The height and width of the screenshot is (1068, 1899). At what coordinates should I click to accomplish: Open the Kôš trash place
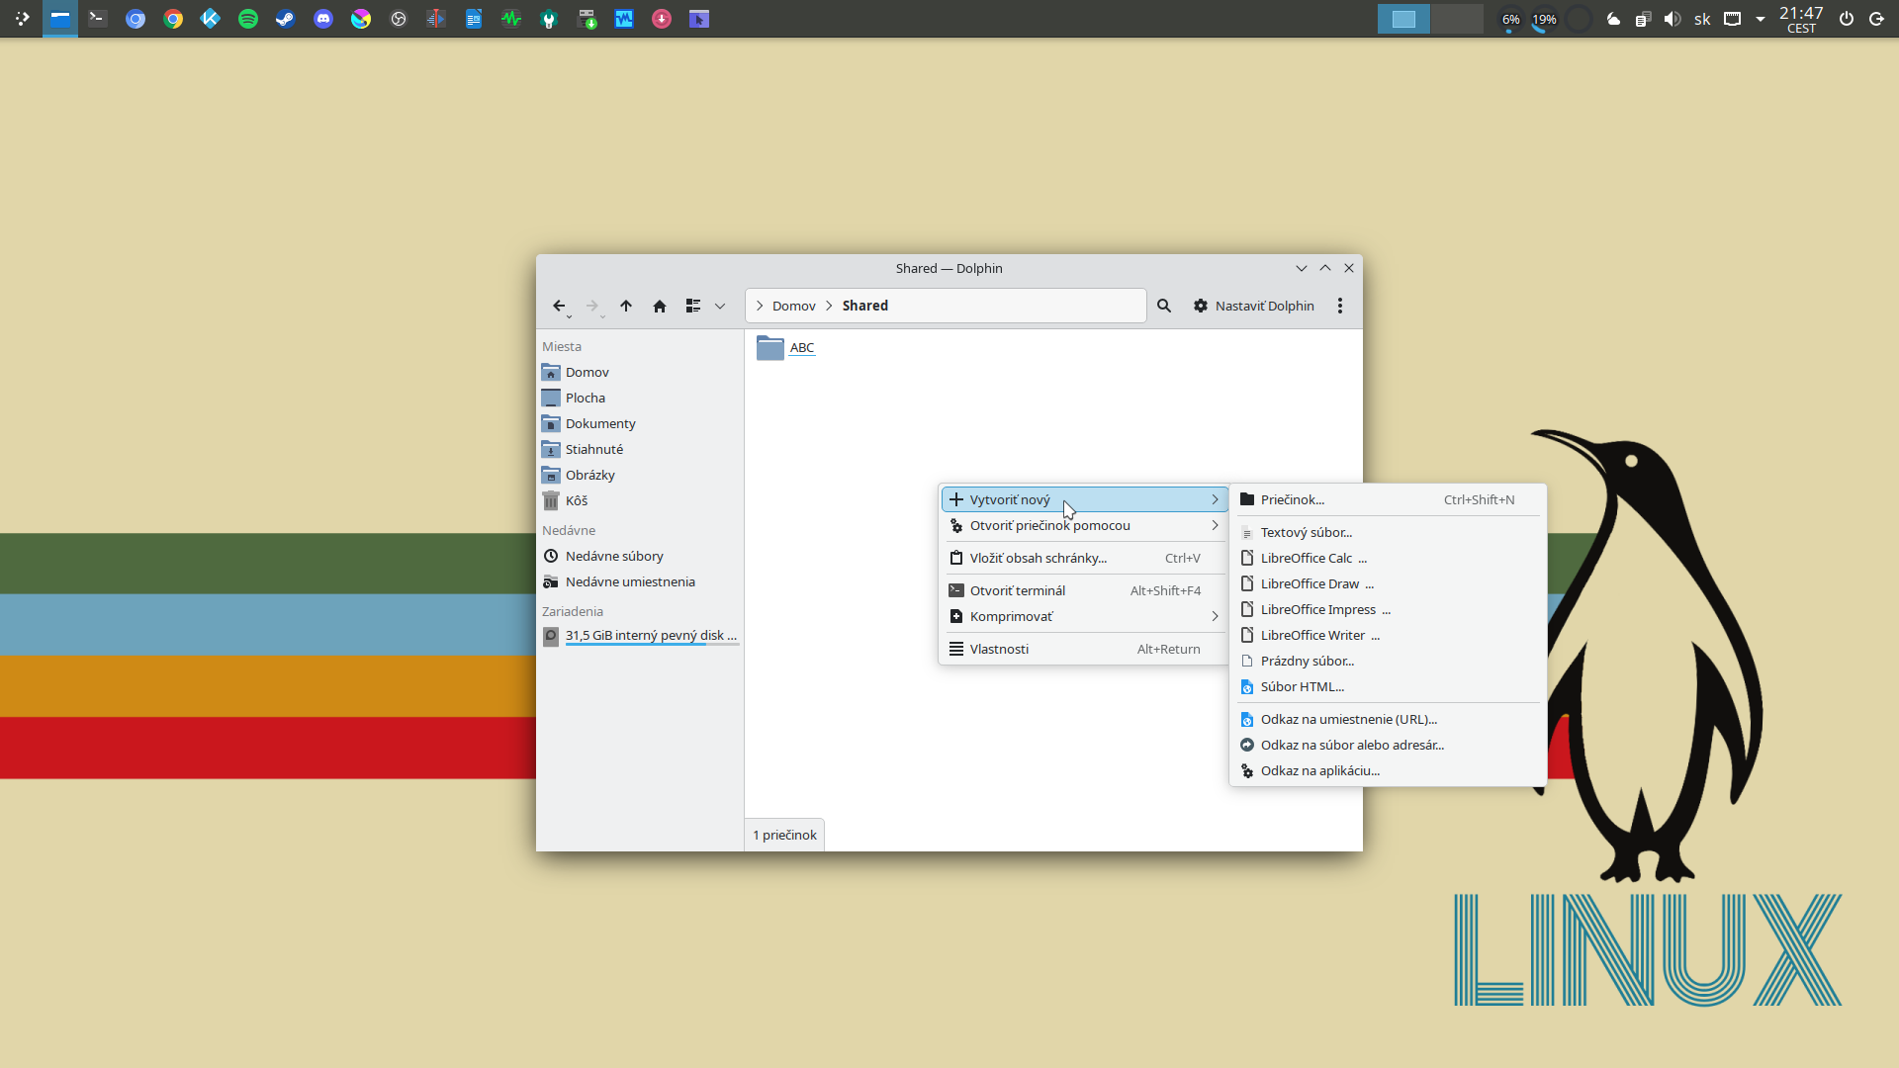pyautogui.click(x=639, y=501)
